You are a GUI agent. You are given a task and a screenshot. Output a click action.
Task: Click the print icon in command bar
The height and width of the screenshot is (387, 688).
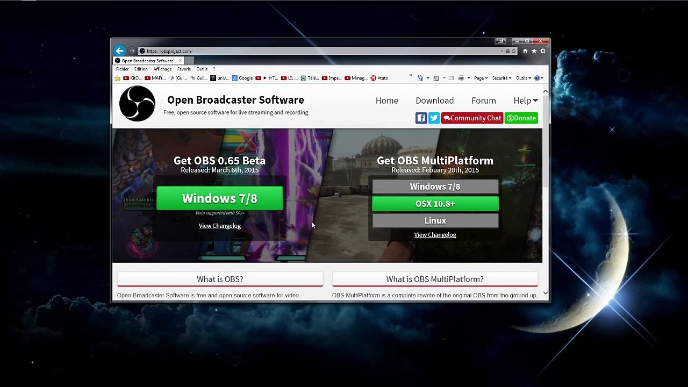[x=461, y=78]
